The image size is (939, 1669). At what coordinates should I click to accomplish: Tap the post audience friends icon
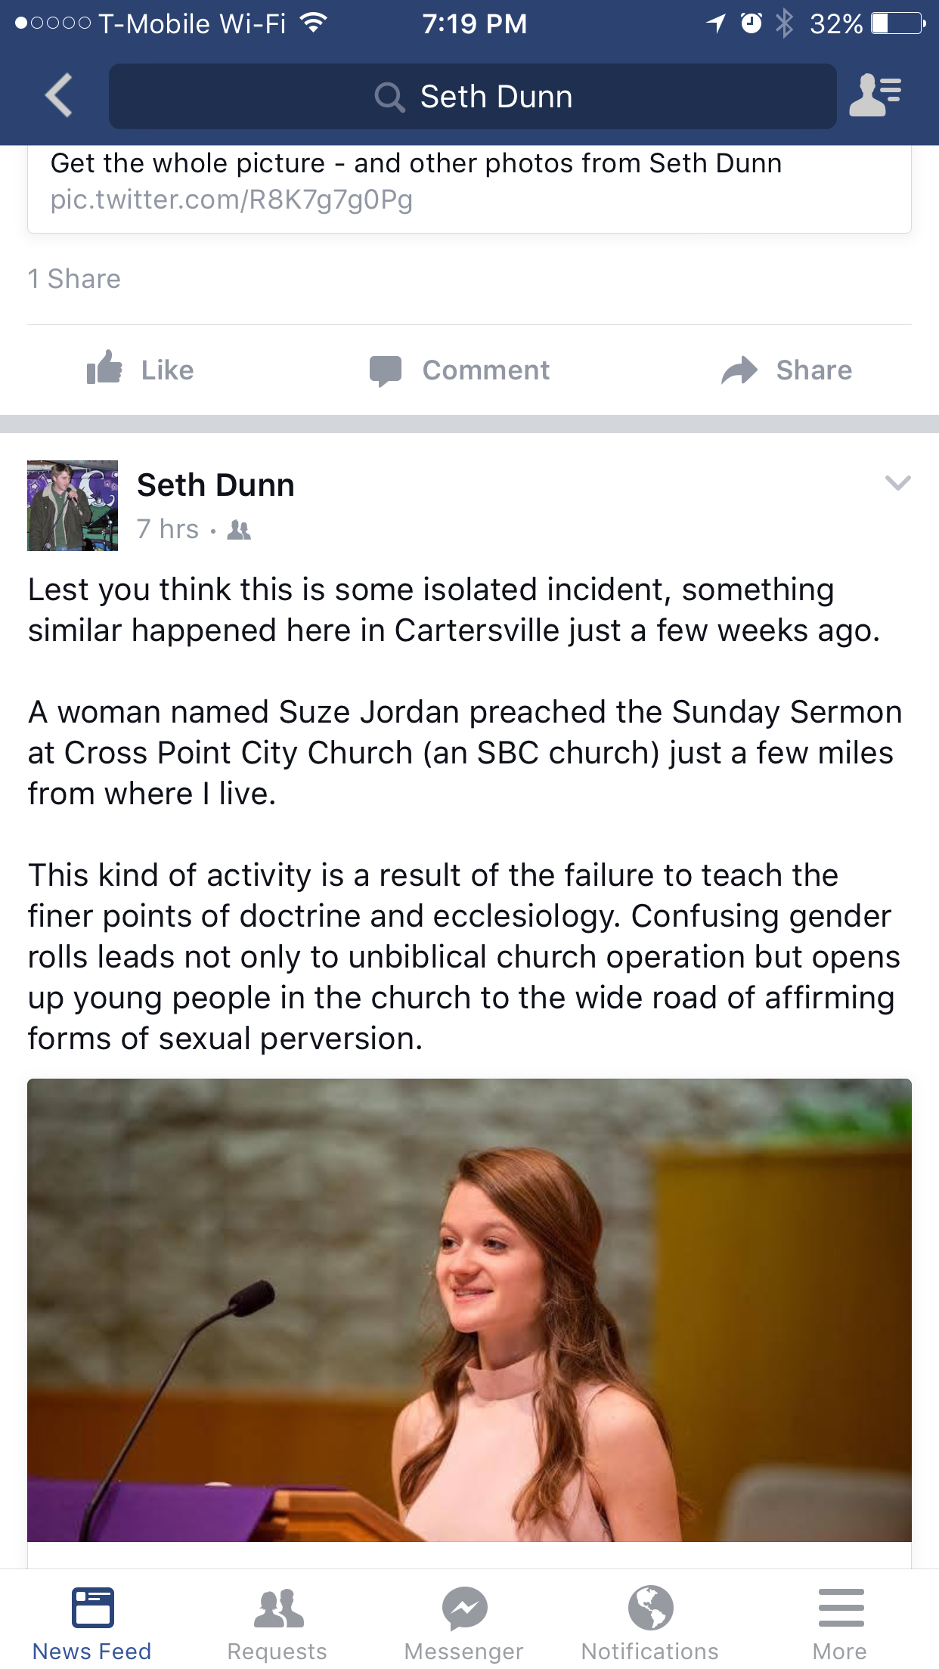point(239,530)
